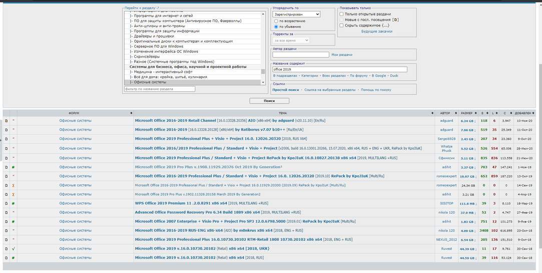542x273 pixels.
Task: Click the orange sigma icon in the 24.34 GB row
Action: point(14,185)
